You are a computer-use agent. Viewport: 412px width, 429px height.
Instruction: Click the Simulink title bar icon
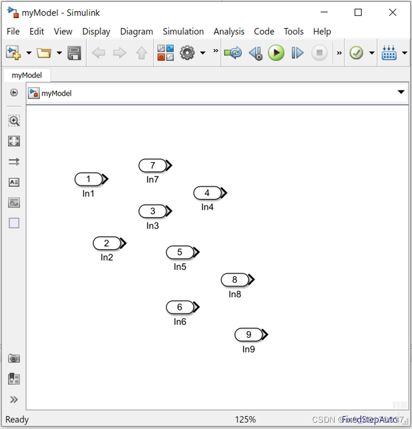click(x=13, y=13)
